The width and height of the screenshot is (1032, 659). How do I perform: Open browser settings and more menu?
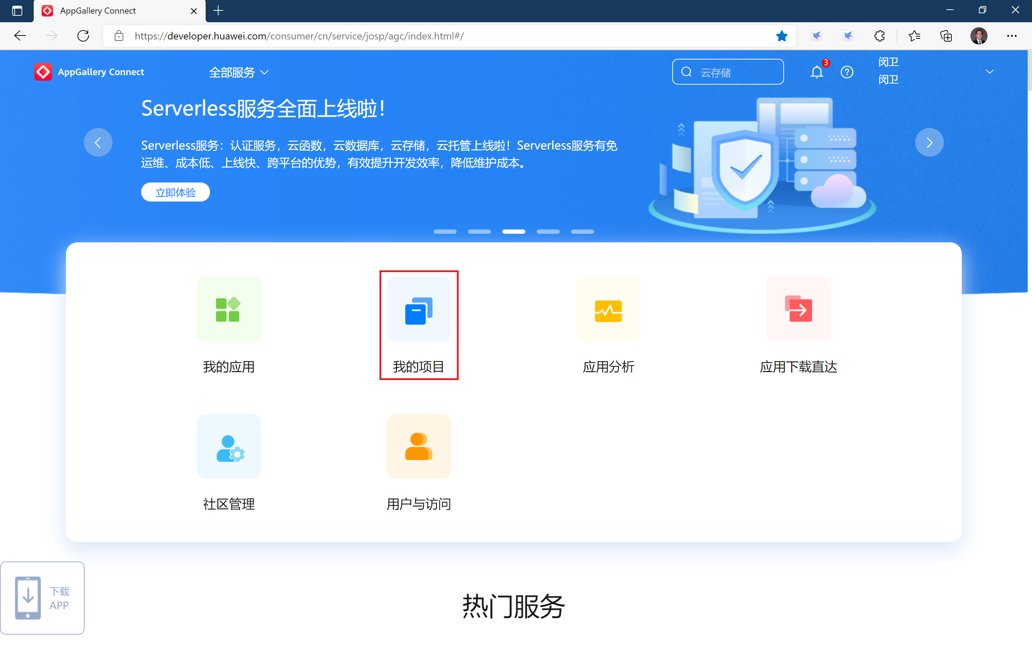point(1012,36)
